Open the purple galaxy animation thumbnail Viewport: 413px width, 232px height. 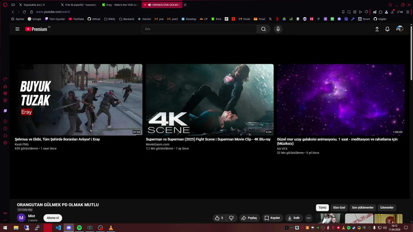pos(341,100)
